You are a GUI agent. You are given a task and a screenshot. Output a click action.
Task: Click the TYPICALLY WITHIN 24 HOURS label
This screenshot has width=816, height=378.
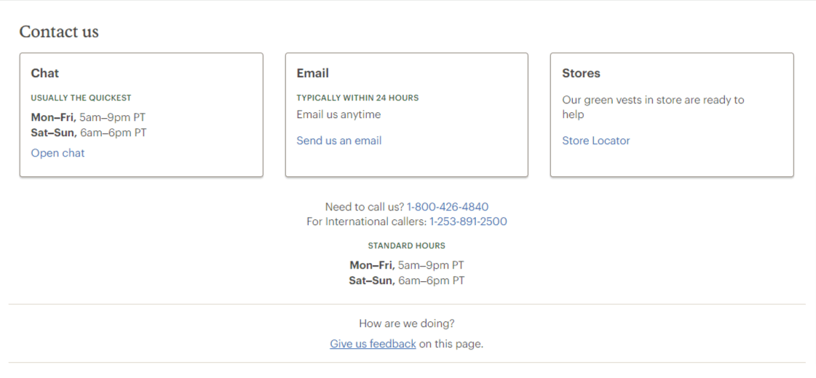click(x=357, y=98)
